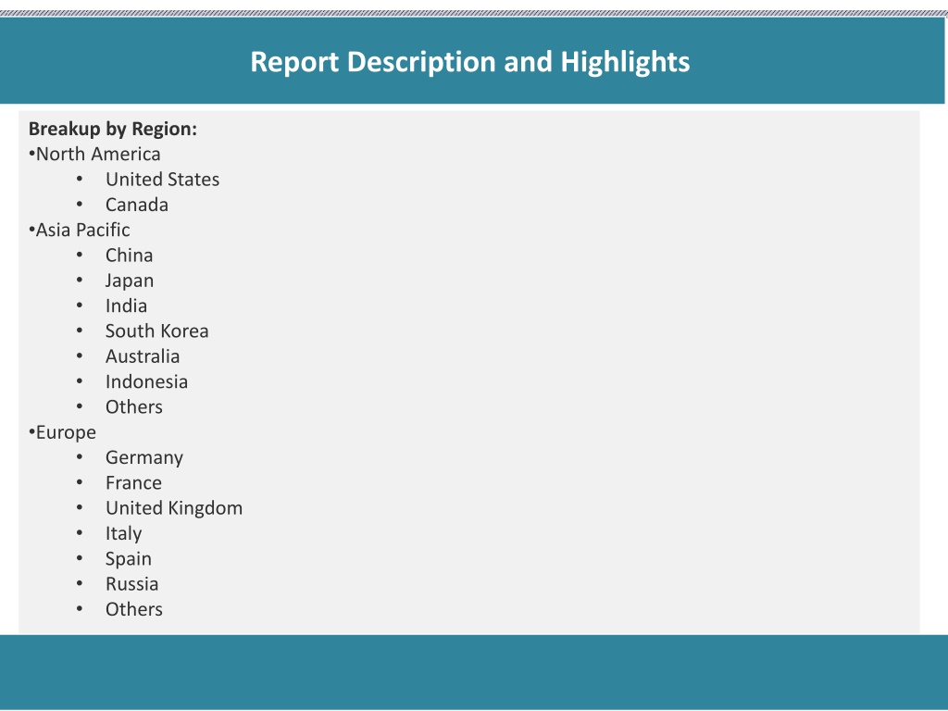Select the 'France' list entry
This screenshot has height=711, width=948.
(x=133, y=483)
